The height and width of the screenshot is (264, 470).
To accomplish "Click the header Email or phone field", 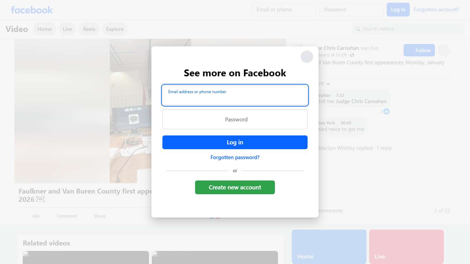I will [x=284, y=10].
